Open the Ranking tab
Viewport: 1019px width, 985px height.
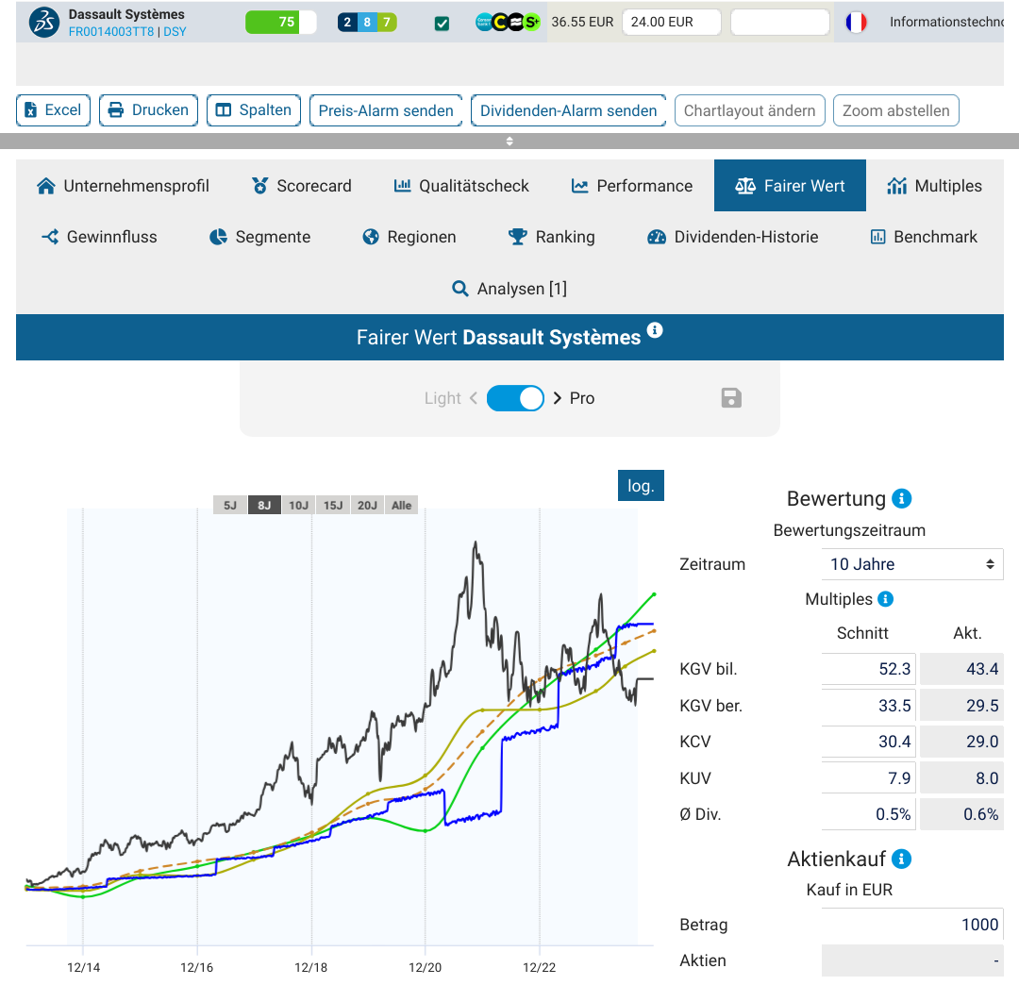coord(552,237)
